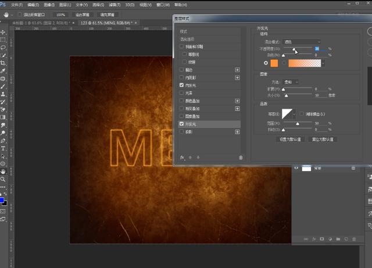Enable the Bevel and Emboss (斜面和浮雕) checkbox
372x268 pixels.
point(182,47)
